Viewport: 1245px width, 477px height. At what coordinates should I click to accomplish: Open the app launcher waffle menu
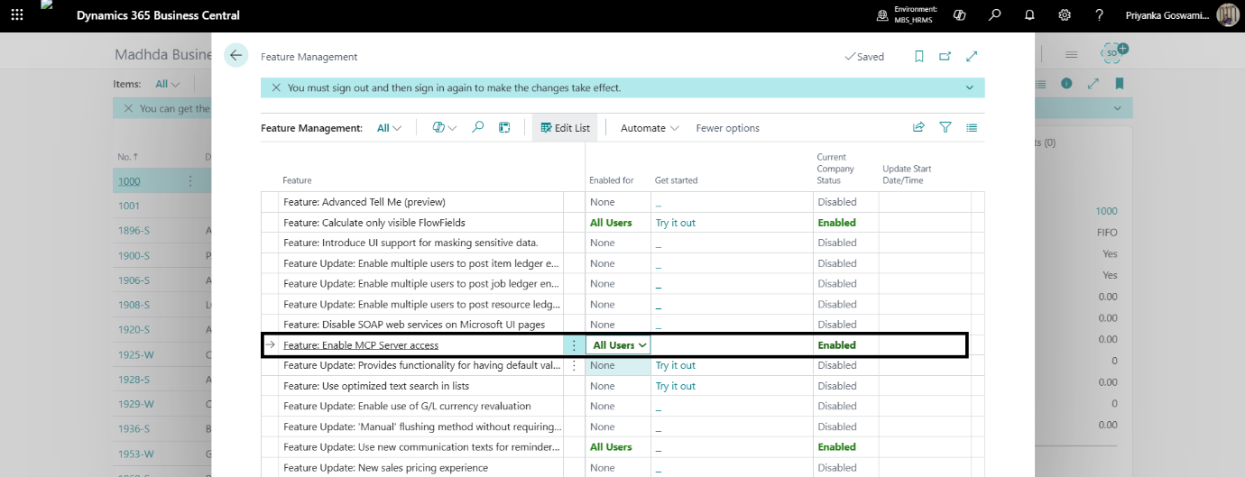pyautogui.click(x=17, y=15)
